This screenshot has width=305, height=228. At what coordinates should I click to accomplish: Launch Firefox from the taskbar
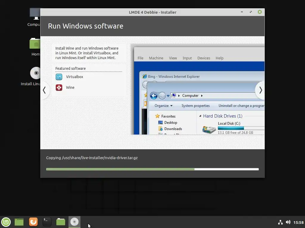33,222
